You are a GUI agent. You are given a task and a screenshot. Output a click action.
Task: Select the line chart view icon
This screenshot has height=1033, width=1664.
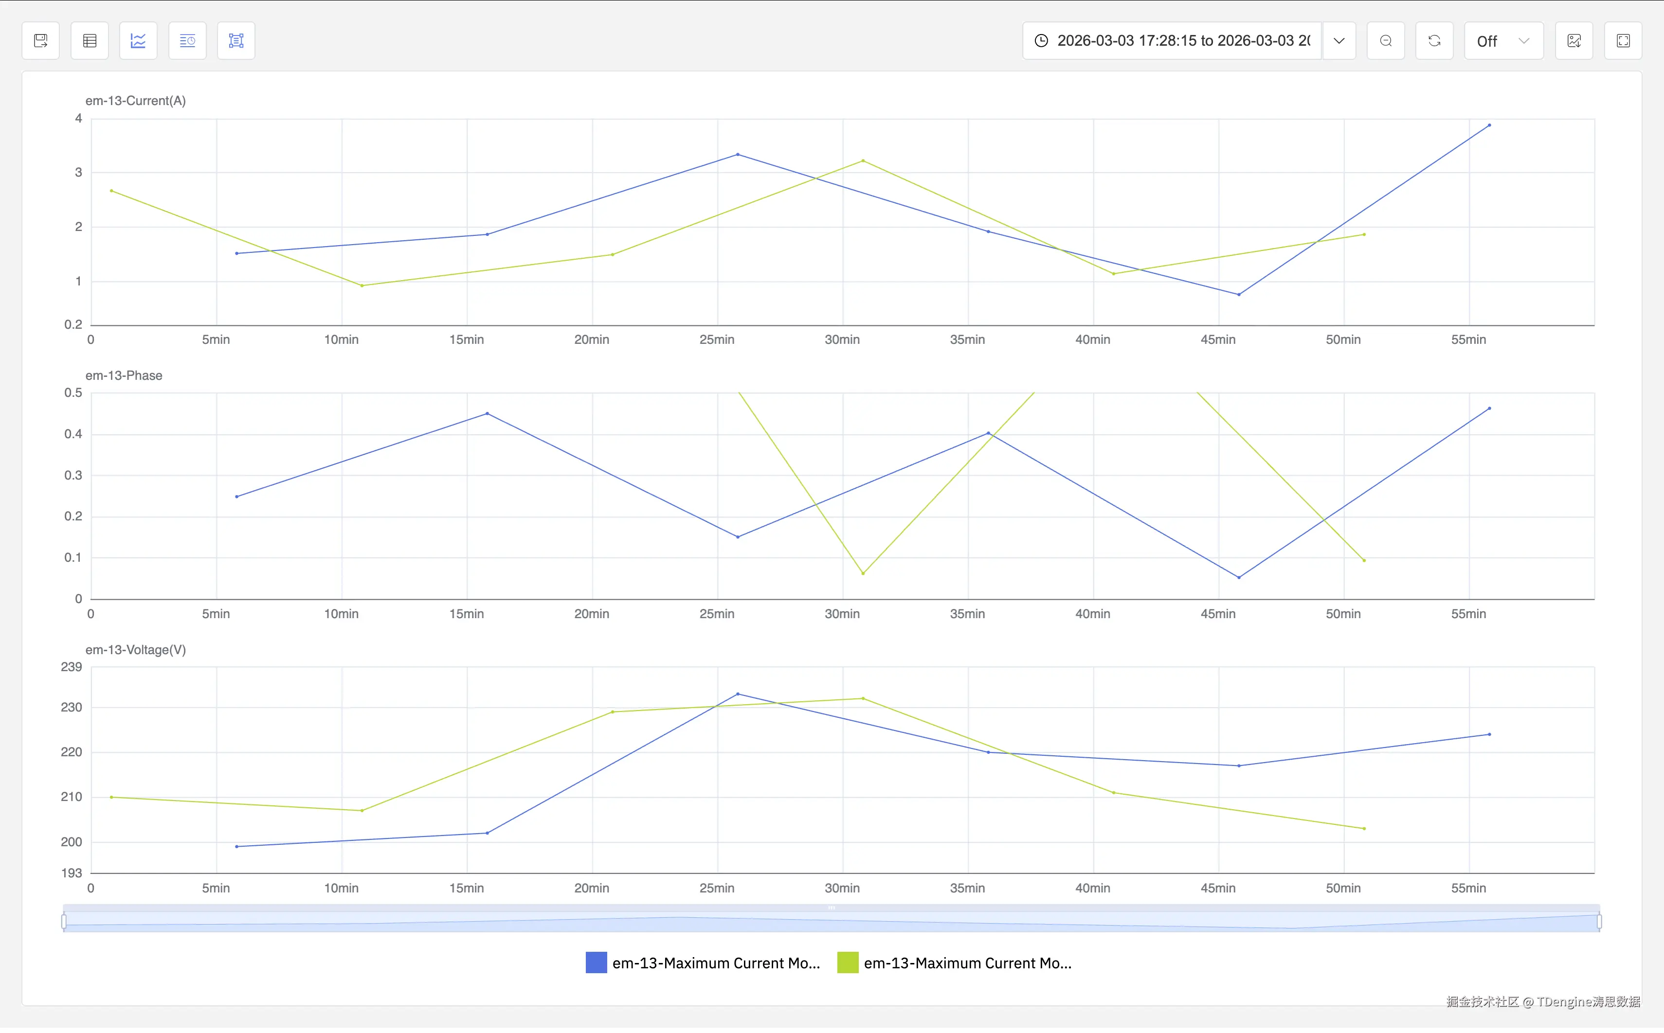137,40
